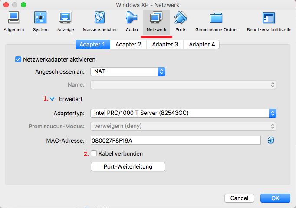Open the Benutzerschnittstelle settings
296x208 pixels.
click(x=269, y=22)
